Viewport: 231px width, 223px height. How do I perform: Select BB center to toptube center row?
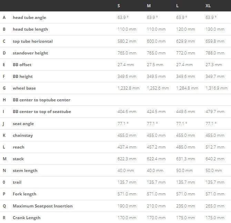[x=115, y=100]
